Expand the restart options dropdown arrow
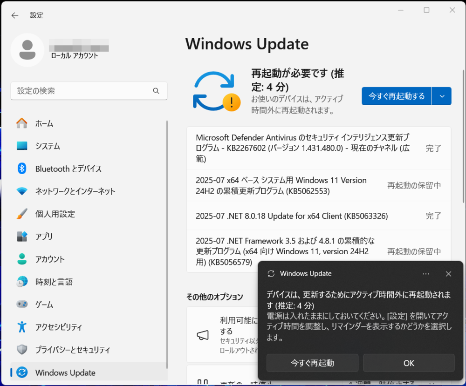466x386 pixels. point(442,96)
